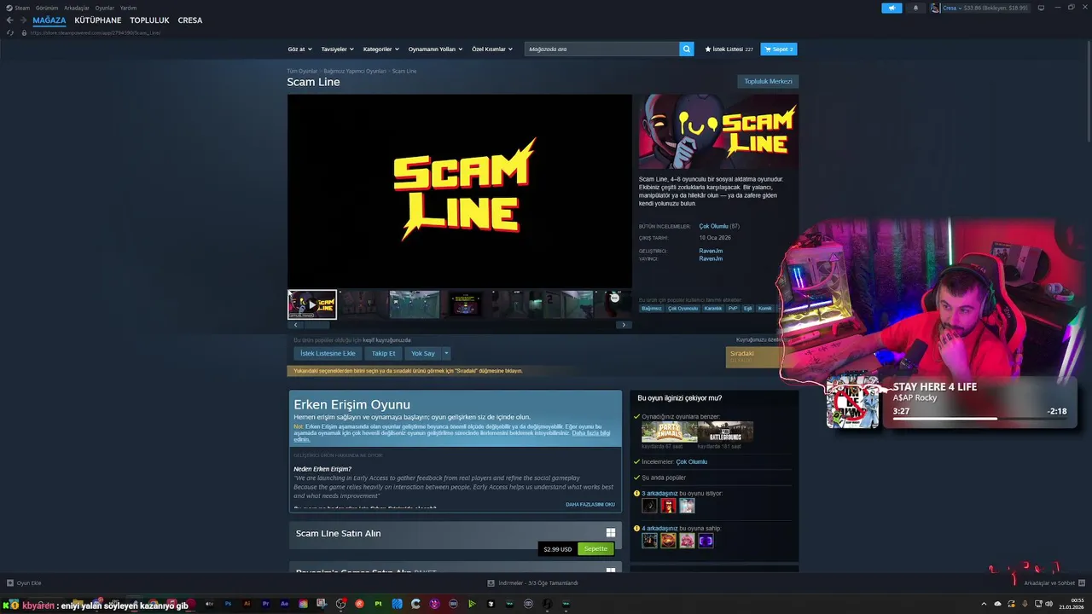Open the Topluluk Merkezi button
This screenshot has width=1092, height=614.
(768, 82)
